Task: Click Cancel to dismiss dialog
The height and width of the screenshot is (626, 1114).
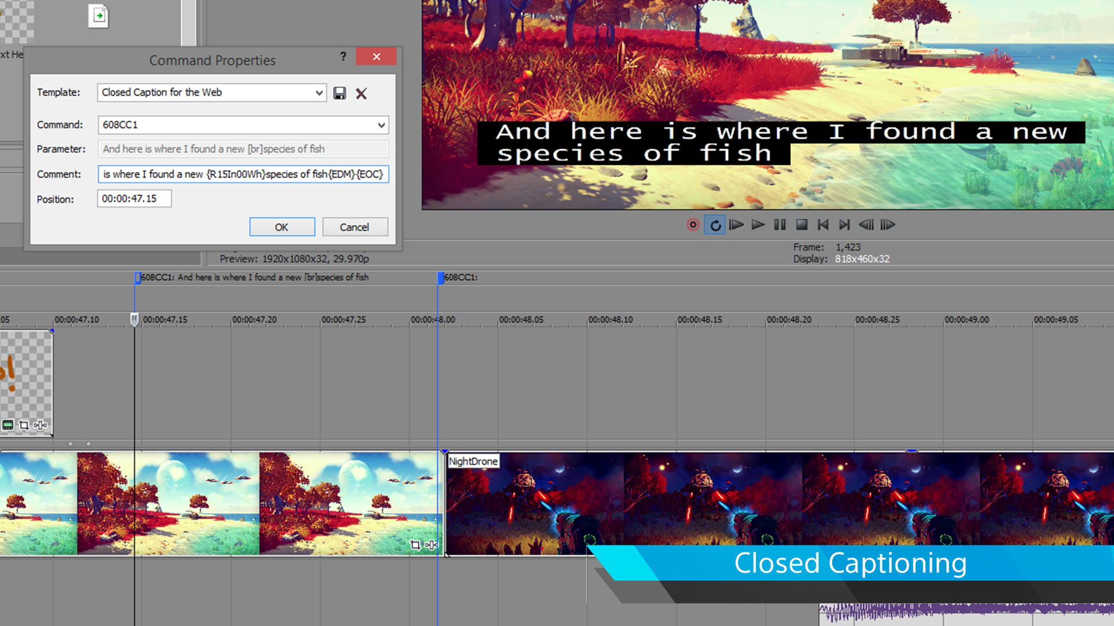Action: (353, 226)
